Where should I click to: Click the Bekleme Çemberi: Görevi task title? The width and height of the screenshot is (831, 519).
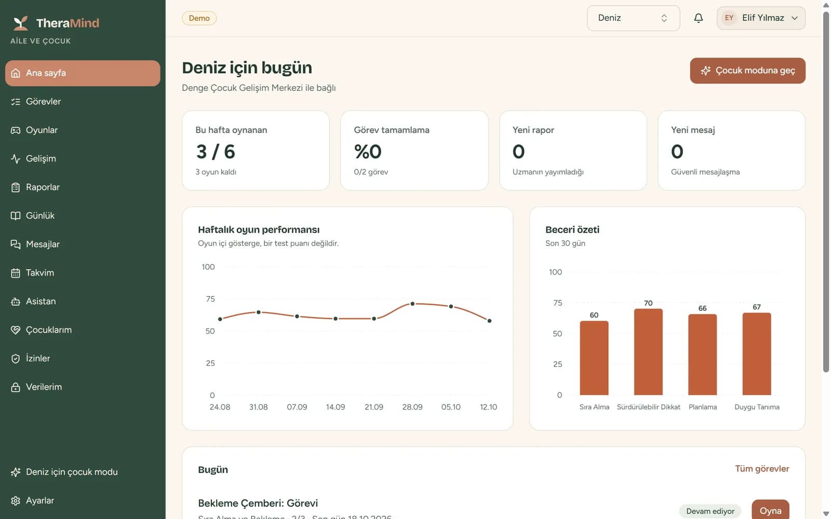tap(258, 503)
